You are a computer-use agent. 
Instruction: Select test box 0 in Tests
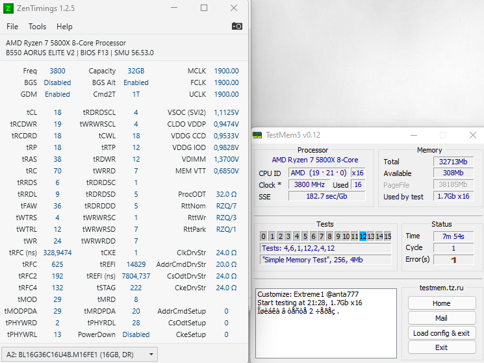click(263, 236)
